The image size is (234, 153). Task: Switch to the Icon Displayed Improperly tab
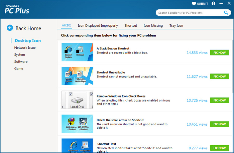pyautogui.click(x=98, y=25)
